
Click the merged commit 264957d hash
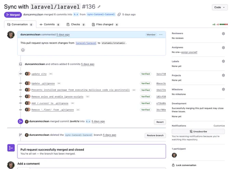(74, 121)
